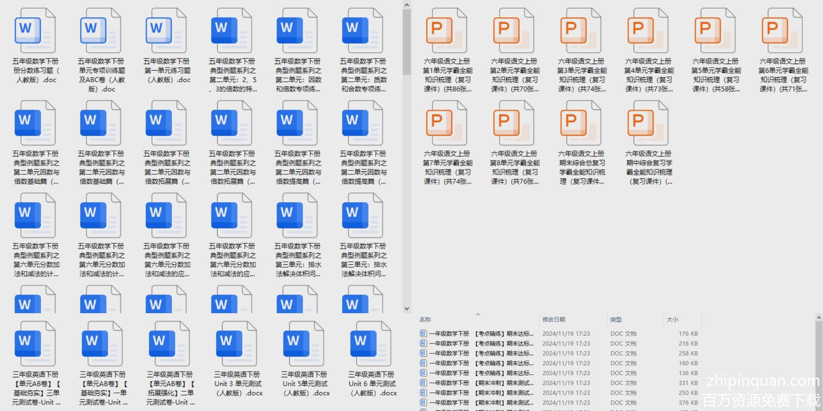Click the scroll up arrow of left pane
This screenshot has width=823, height=411.
pos(407,5)
